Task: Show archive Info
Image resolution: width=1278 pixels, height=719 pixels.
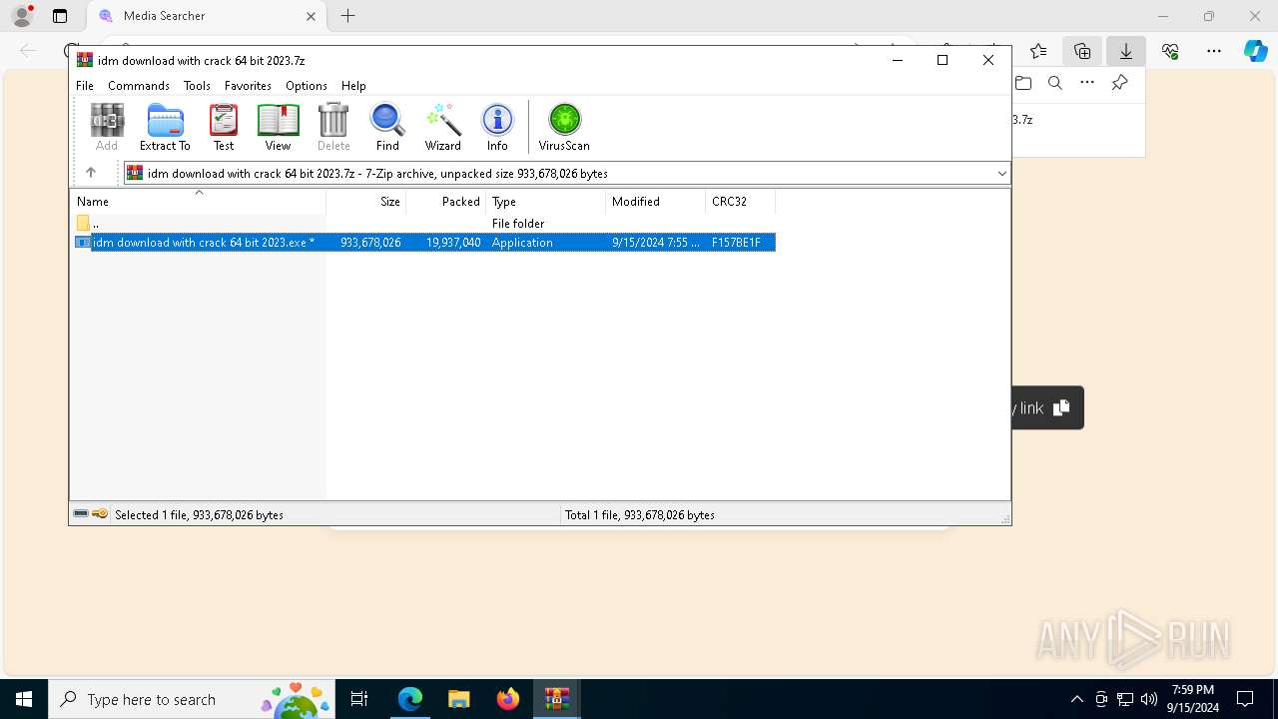Action: pyautogui.click(x=497, y=127)
